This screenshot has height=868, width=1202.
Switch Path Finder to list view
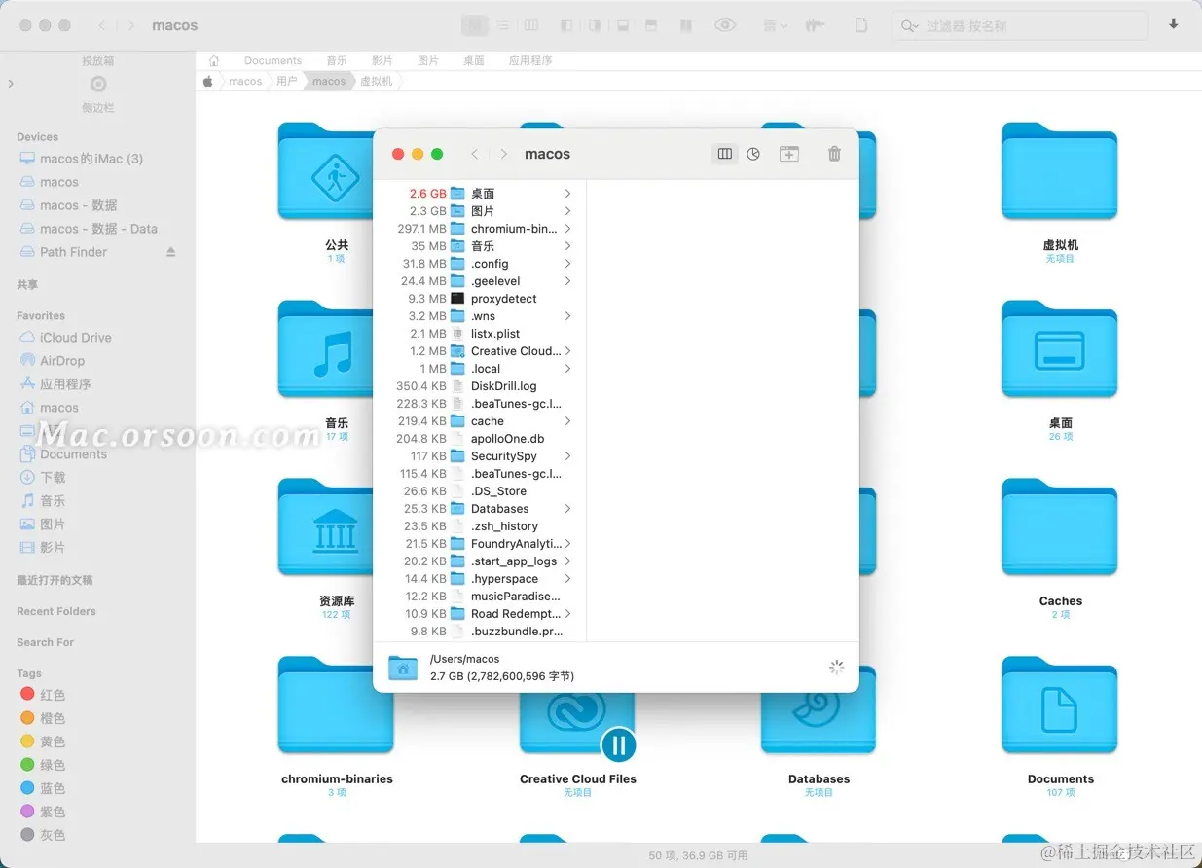[502, 25]
